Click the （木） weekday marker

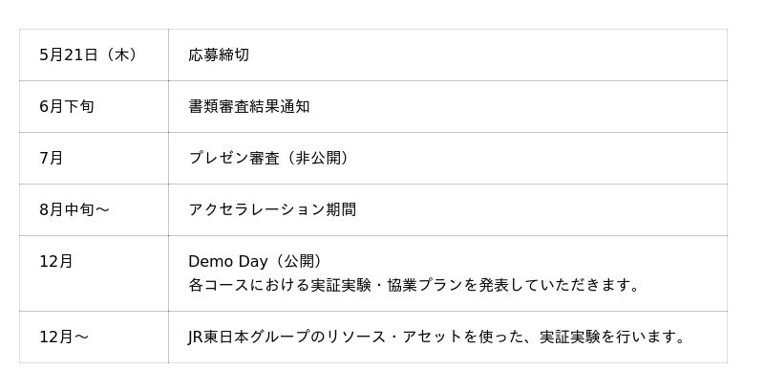point(119,55)
